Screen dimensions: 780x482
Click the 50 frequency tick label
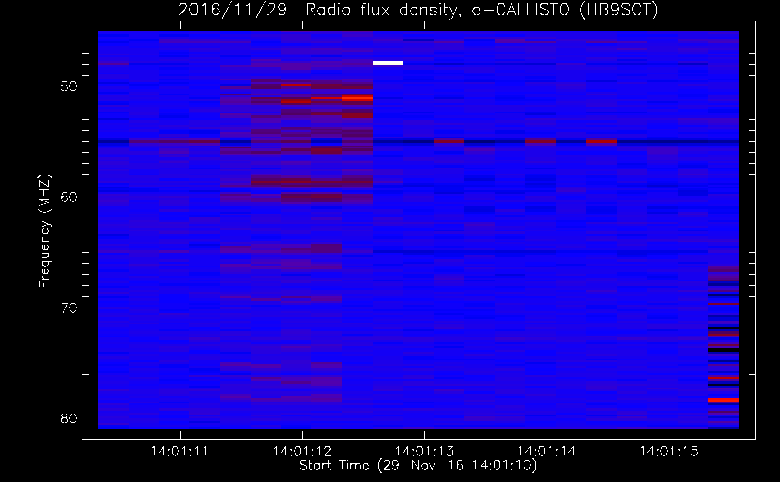coord(69,86)
